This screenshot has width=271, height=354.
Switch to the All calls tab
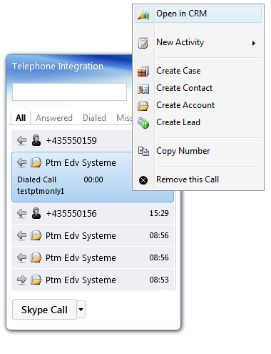tap(21, 118)
